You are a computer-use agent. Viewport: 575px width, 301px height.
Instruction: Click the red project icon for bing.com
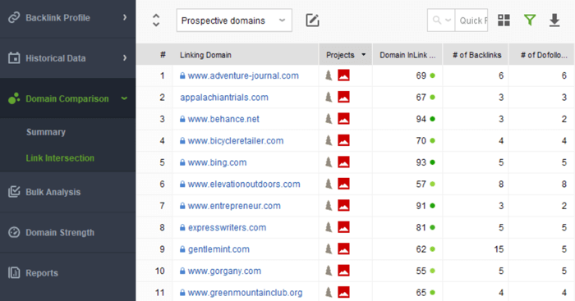coord(343,162)
